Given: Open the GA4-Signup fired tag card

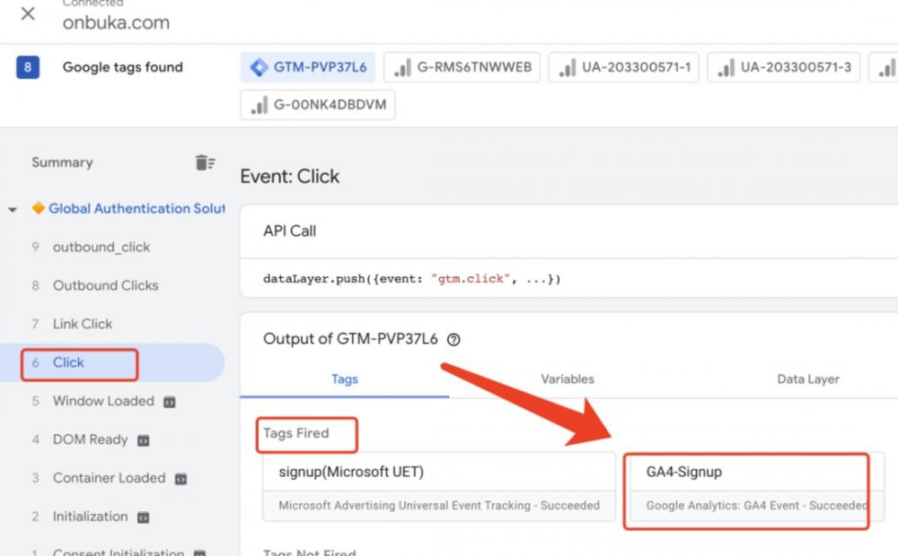Looking at the screenshot, I should 757,487.
